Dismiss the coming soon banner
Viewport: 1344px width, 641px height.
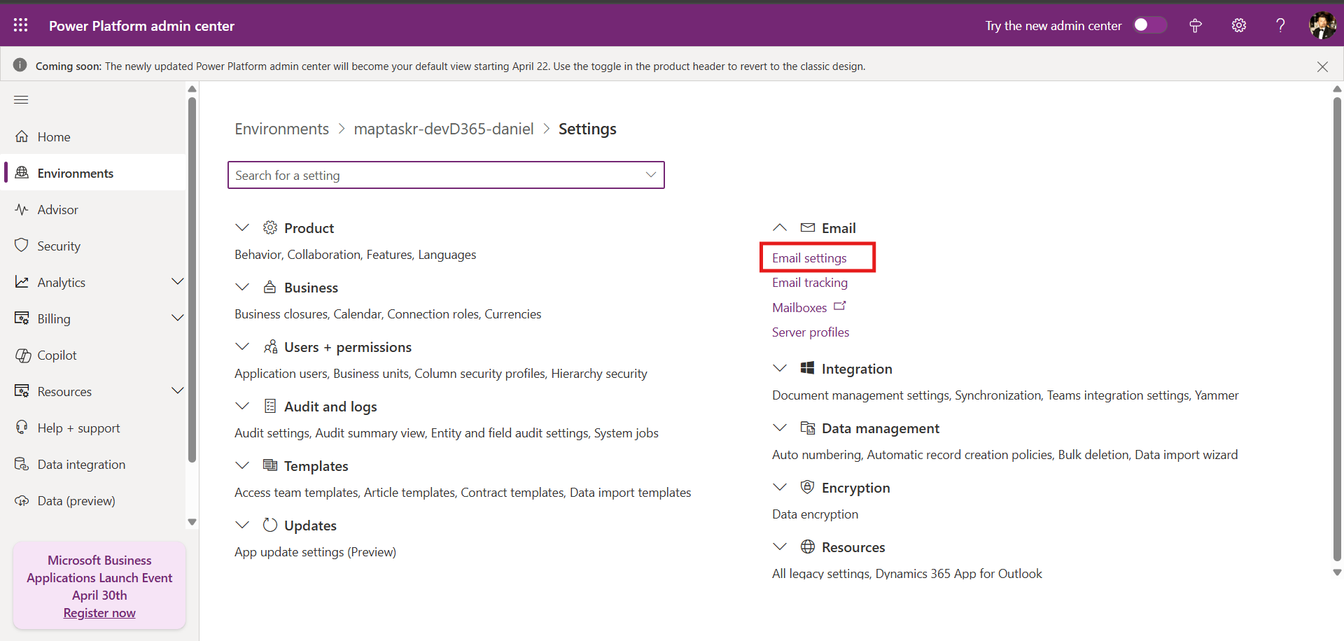(x=1322, y=66)
